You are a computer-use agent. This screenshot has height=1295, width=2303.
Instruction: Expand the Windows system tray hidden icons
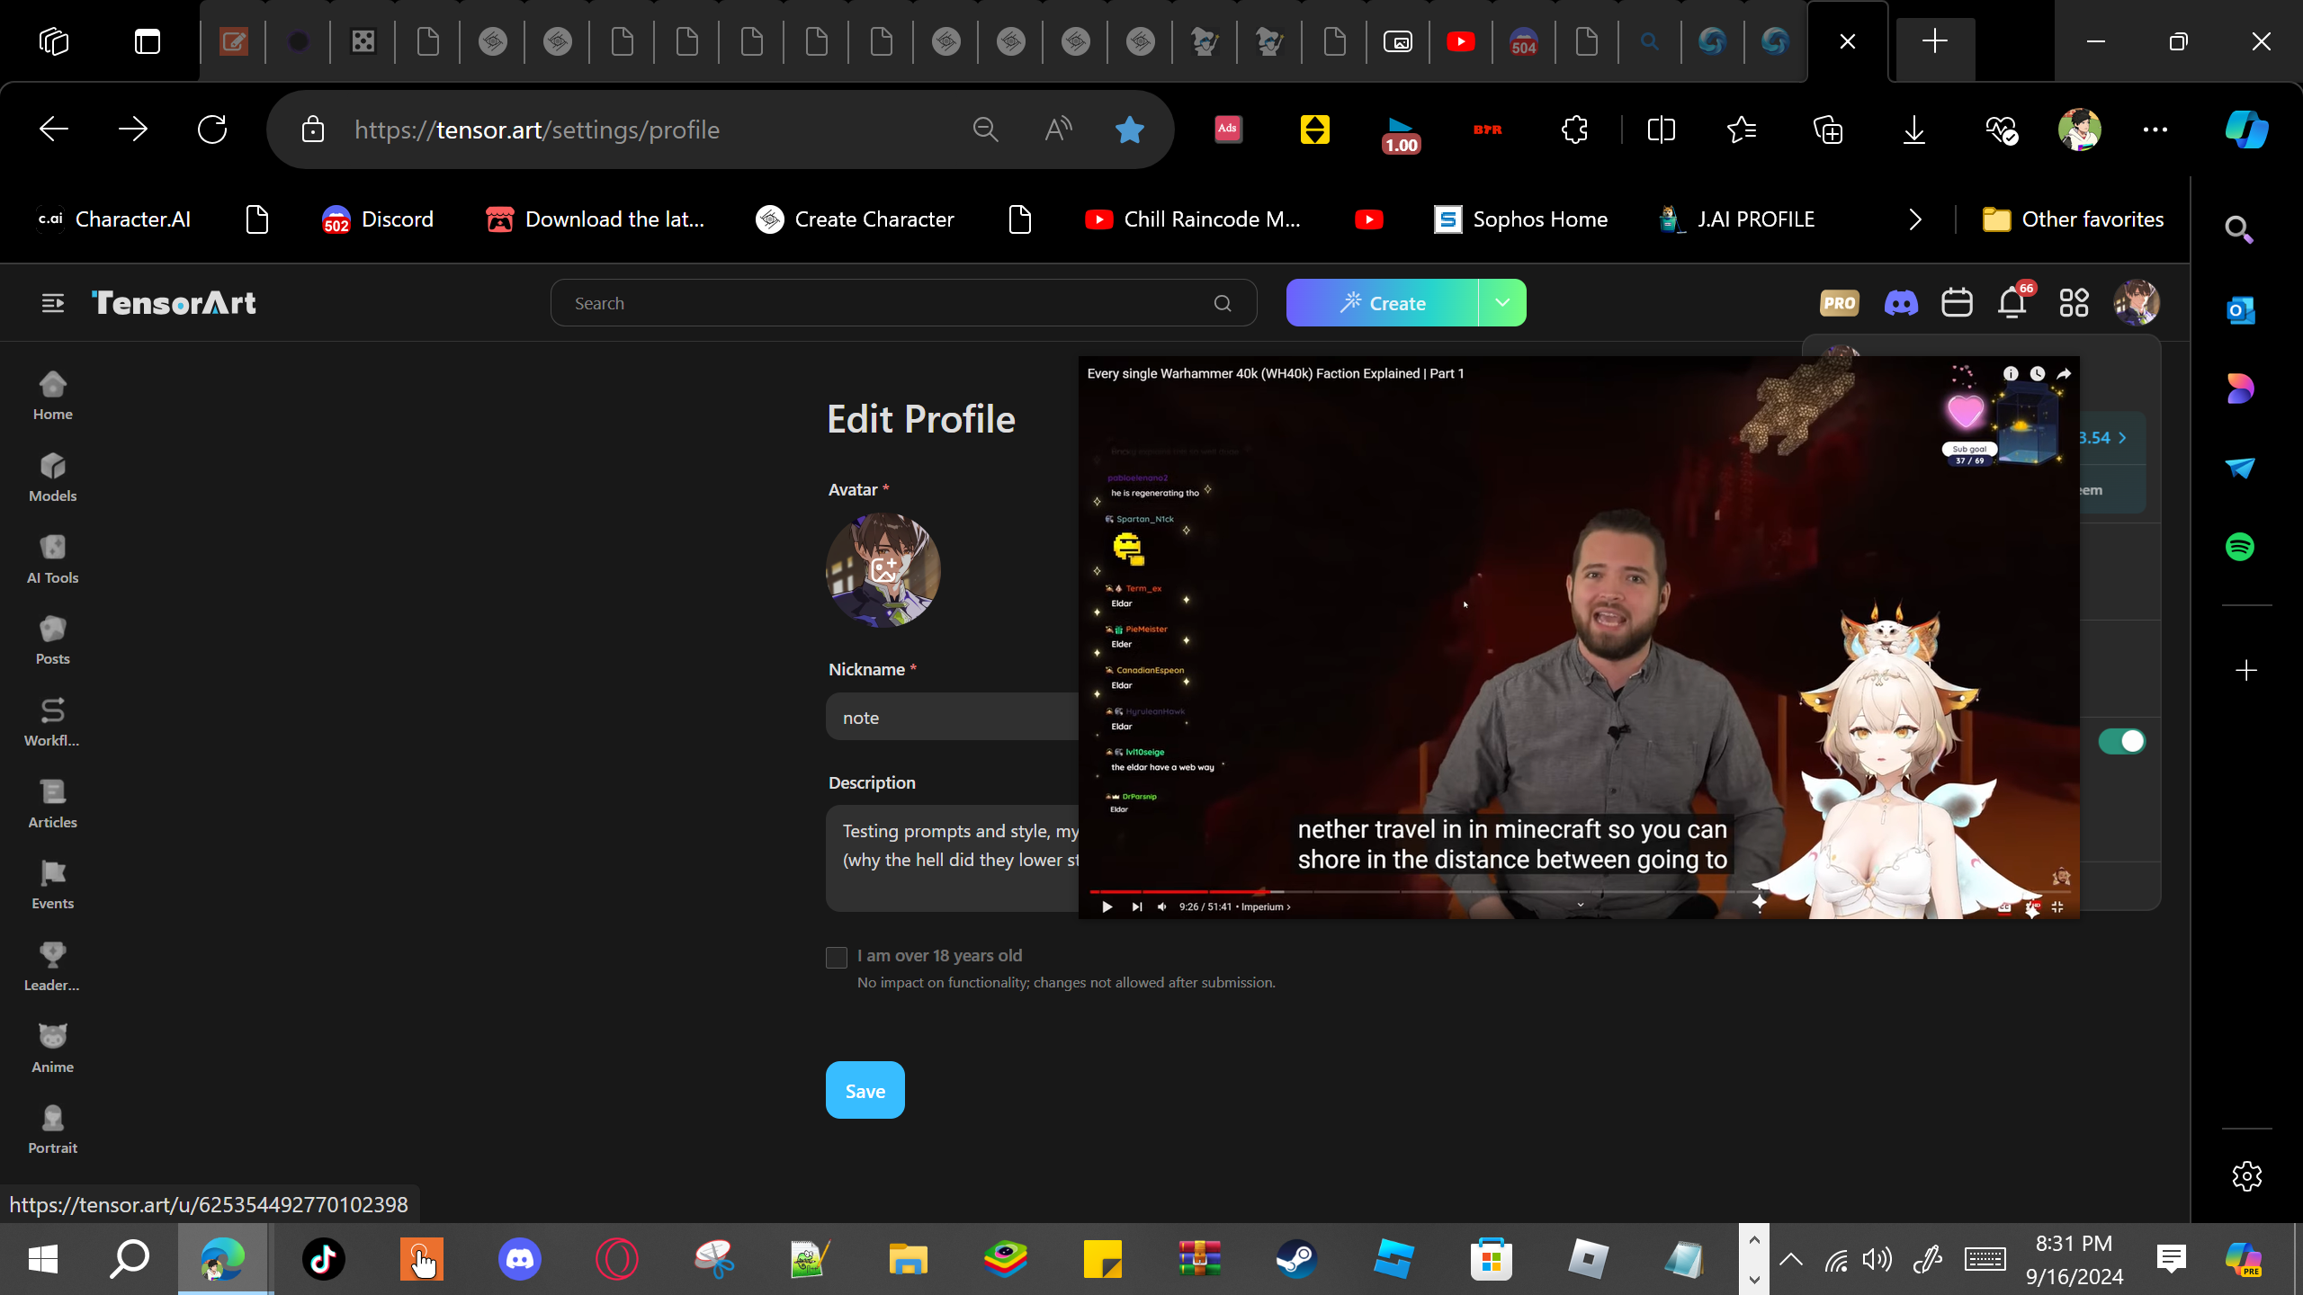tap(1791, 1259)
